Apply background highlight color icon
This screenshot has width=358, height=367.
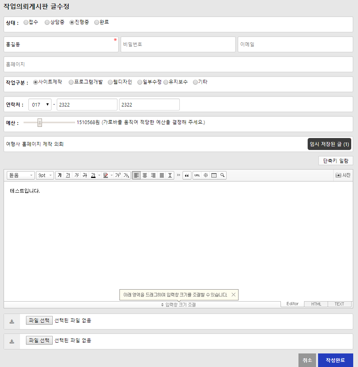pyautogui.click(x=106, y=175)
